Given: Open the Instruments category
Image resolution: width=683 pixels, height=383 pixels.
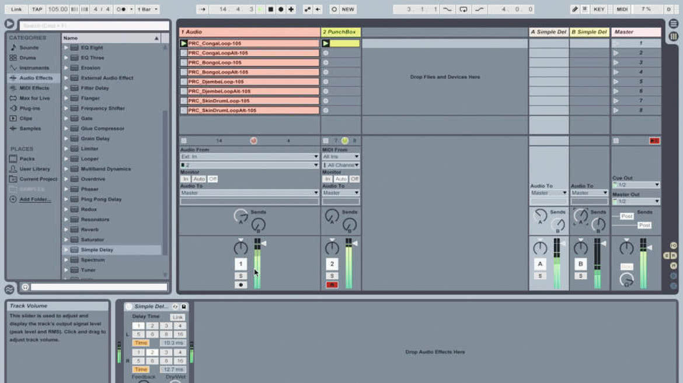Looking at the screenshot, I should pyautogui.click(x=34, y=68).
